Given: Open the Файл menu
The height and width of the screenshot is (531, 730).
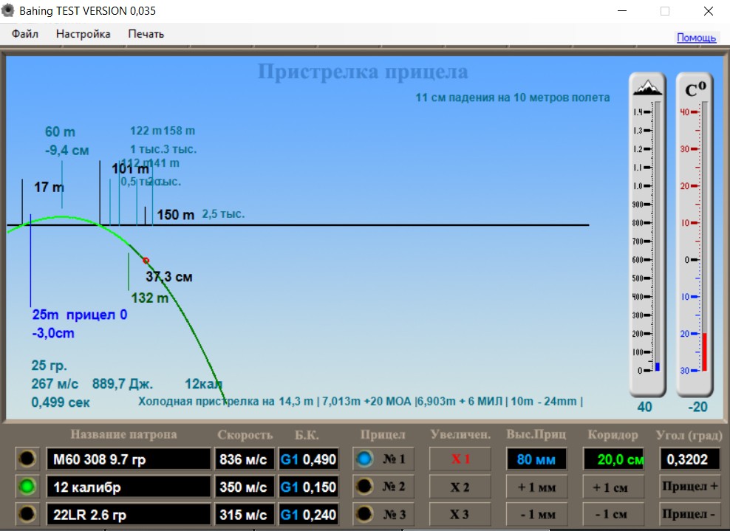Looking at the screenshot, I should tap(25, 34).
